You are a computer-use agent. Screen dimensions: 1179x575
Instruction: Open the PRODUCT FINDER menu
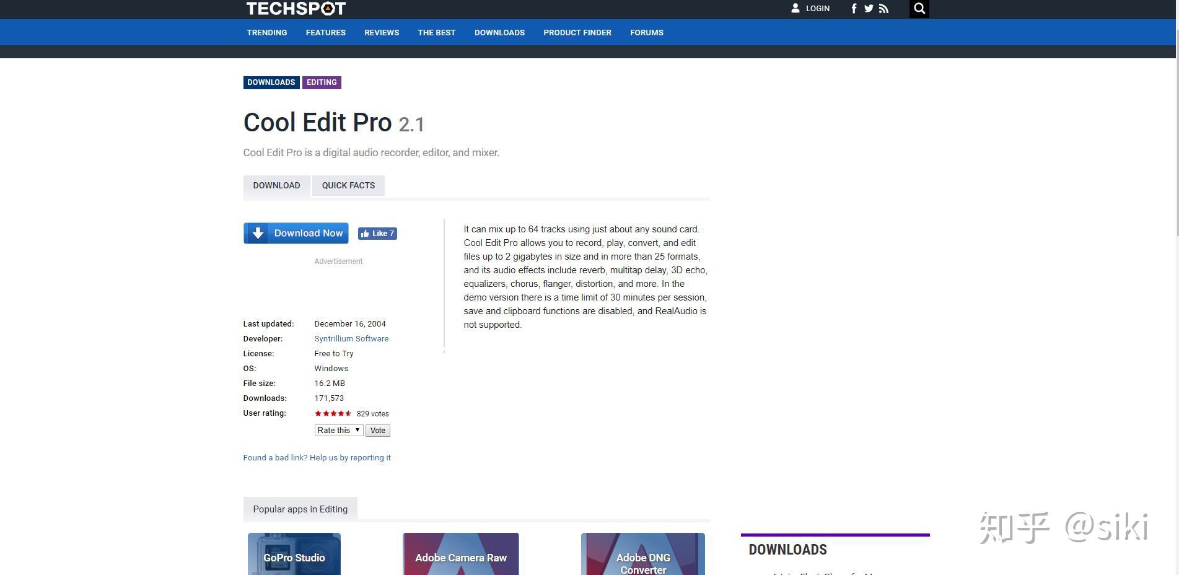pyautogui.click(x=577, y=32)
